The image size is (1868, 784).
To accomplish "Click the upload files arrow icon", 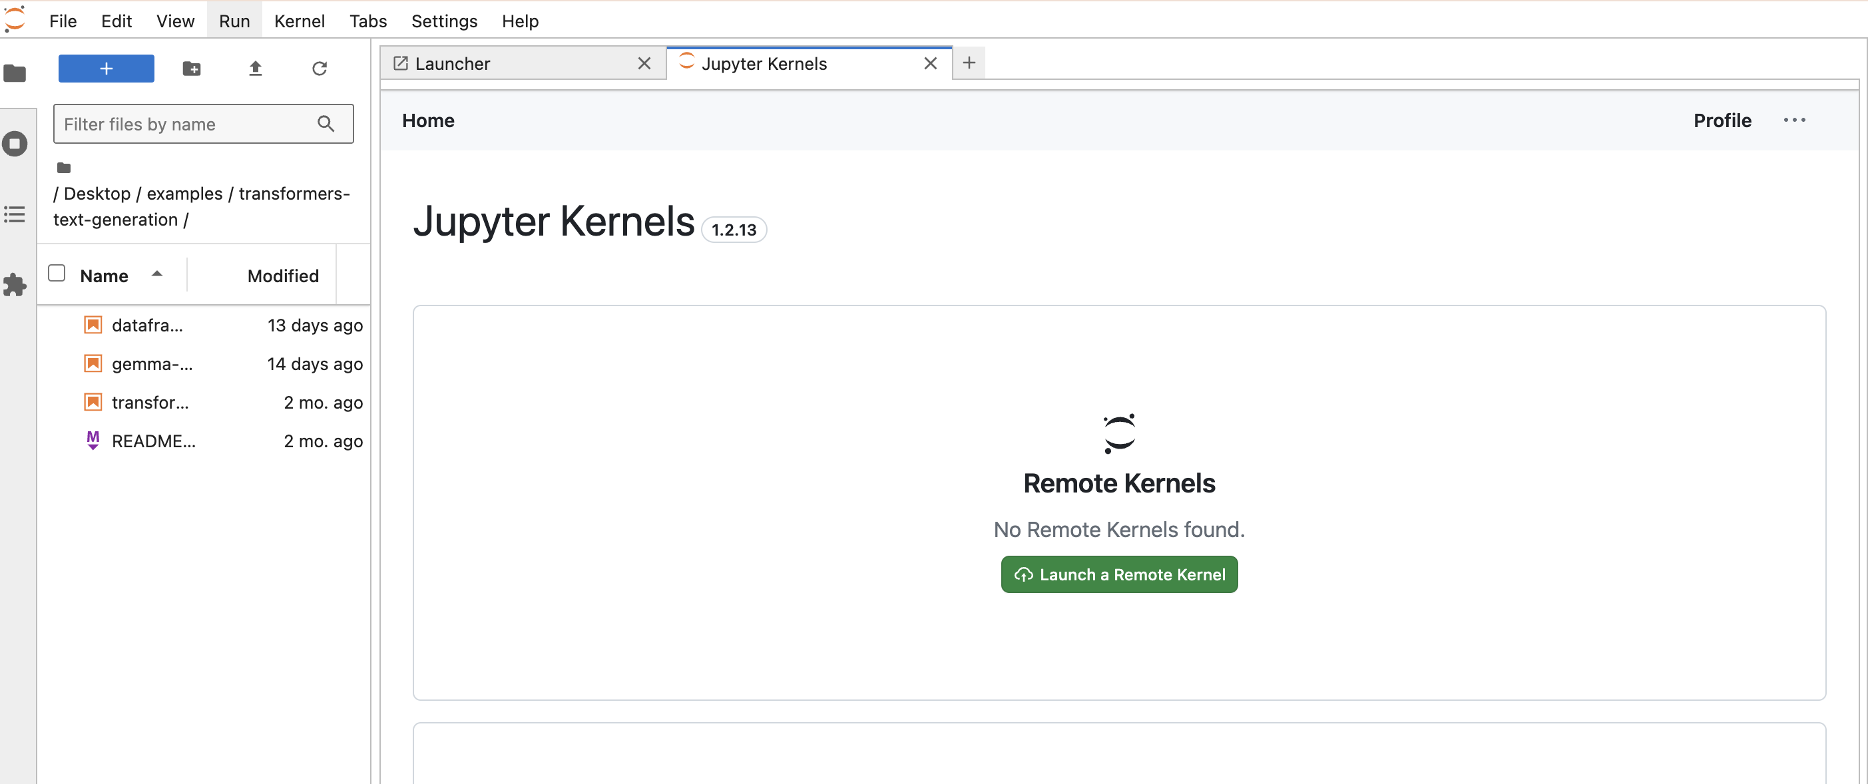I will pos(255,68).
